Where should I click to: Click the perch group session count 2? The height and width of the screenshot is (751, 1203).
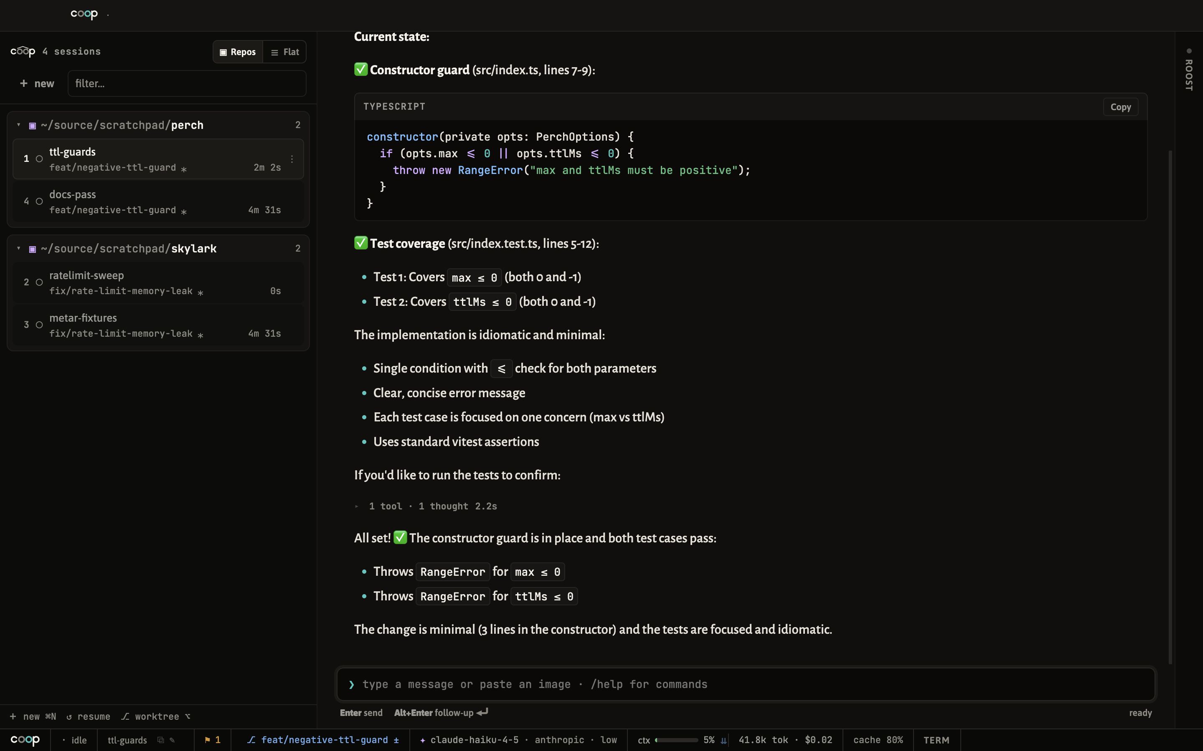pos(298,125)
